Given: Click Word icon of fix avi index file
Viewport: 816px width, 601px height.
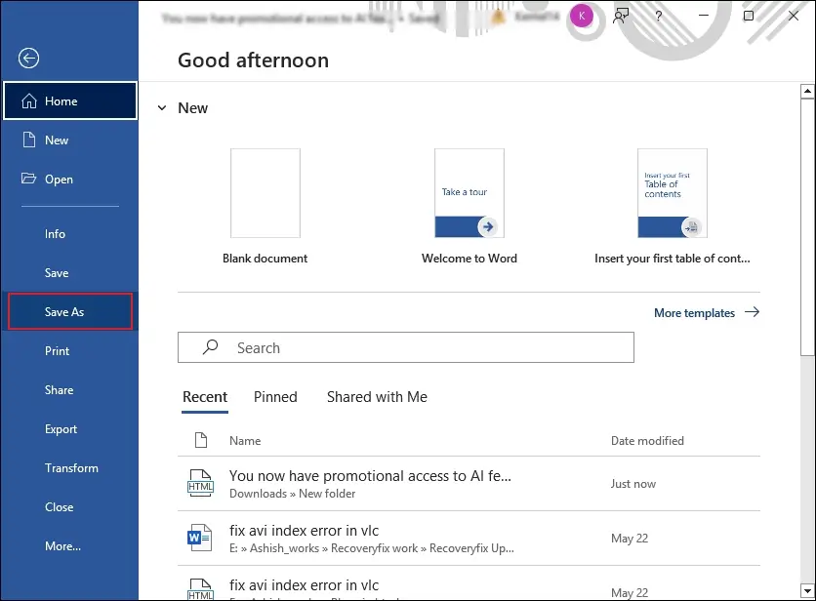Looking at the screenshot, I should (x=199, y=538).
